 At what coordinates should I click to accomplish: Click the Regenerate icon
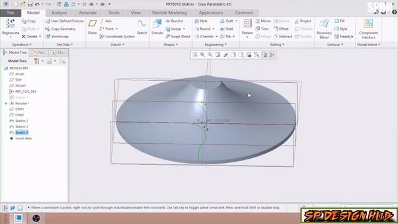tap(11, 24)
